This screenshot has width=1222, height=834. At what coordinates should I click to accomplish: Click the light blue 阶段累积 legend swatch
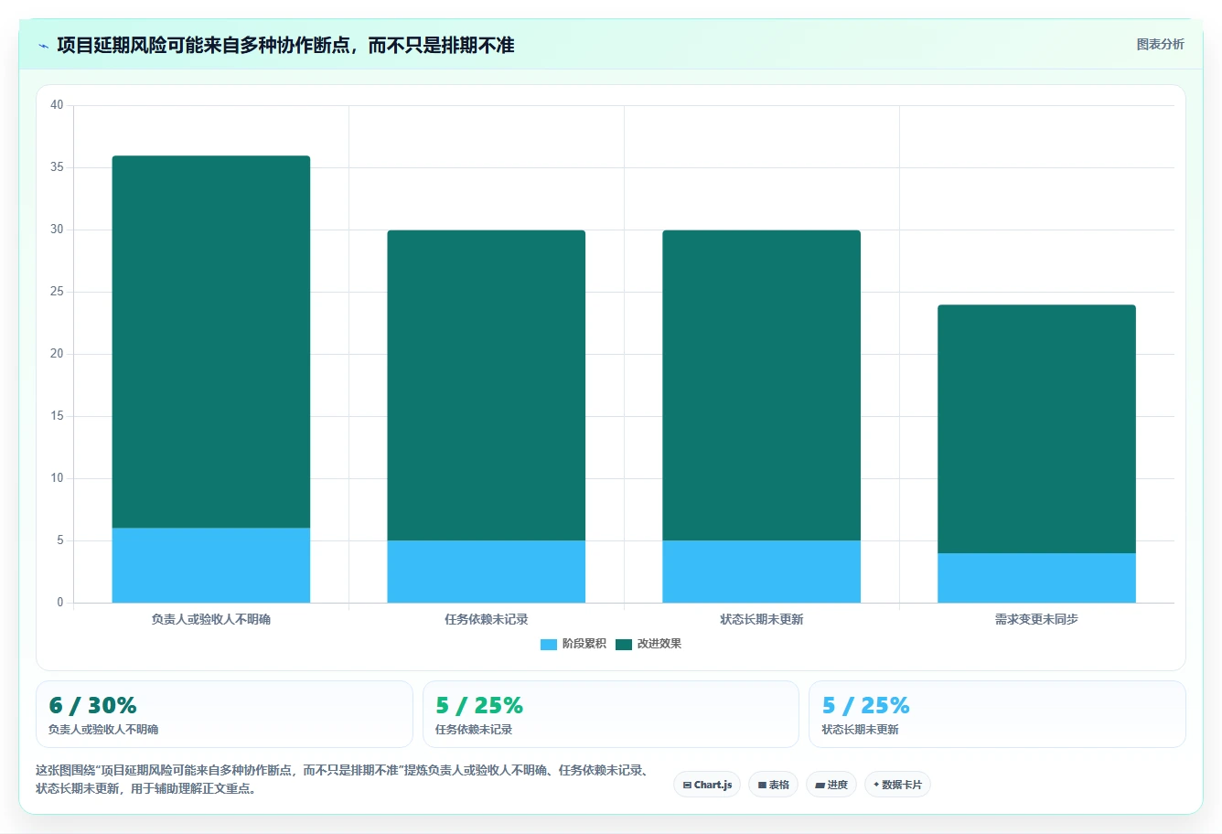pos(549,644)
